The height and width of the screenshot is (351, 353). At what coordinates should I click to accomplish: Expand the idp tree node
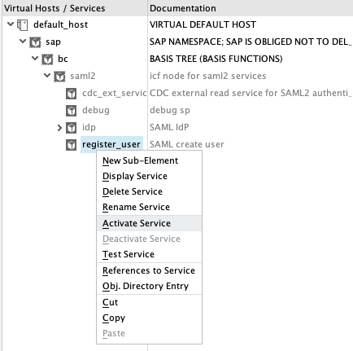(x=59, y=128)
